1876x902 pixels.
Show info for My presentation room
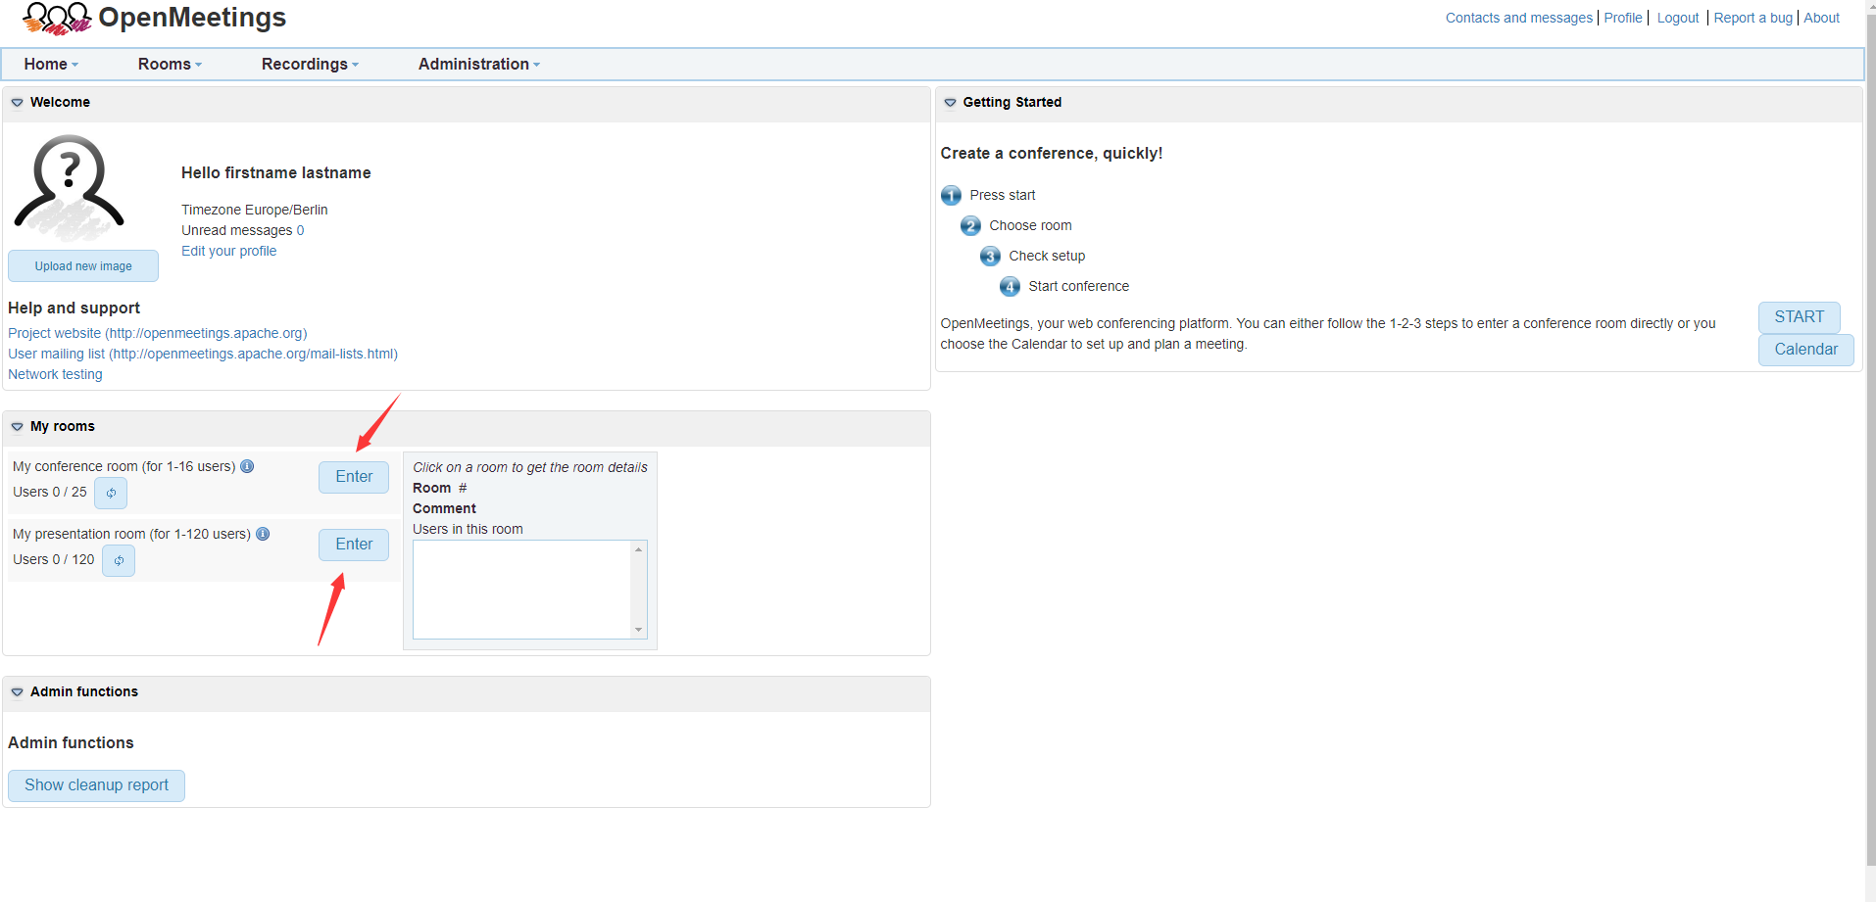point(263,534)
